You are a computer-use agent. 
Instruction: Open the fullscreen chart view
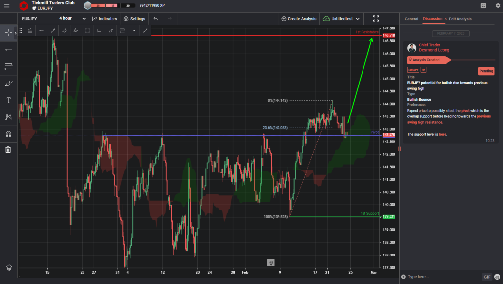point(376,18)
